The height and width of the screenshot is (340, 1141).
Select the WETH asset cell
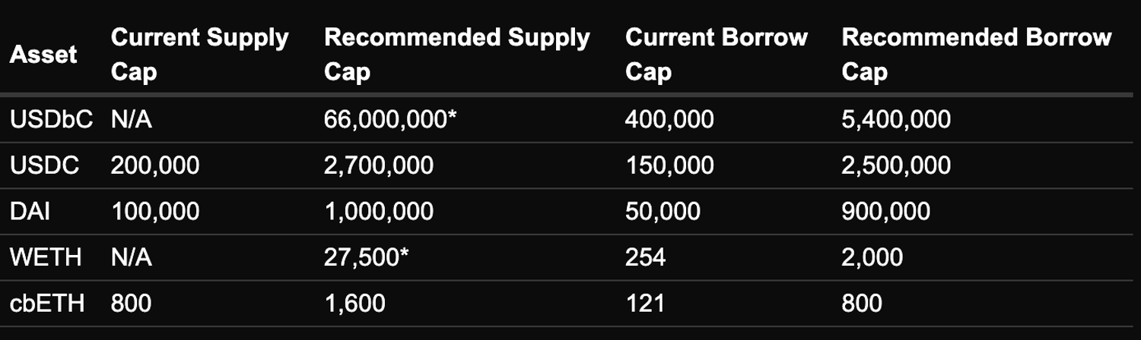tap(46, 258)
